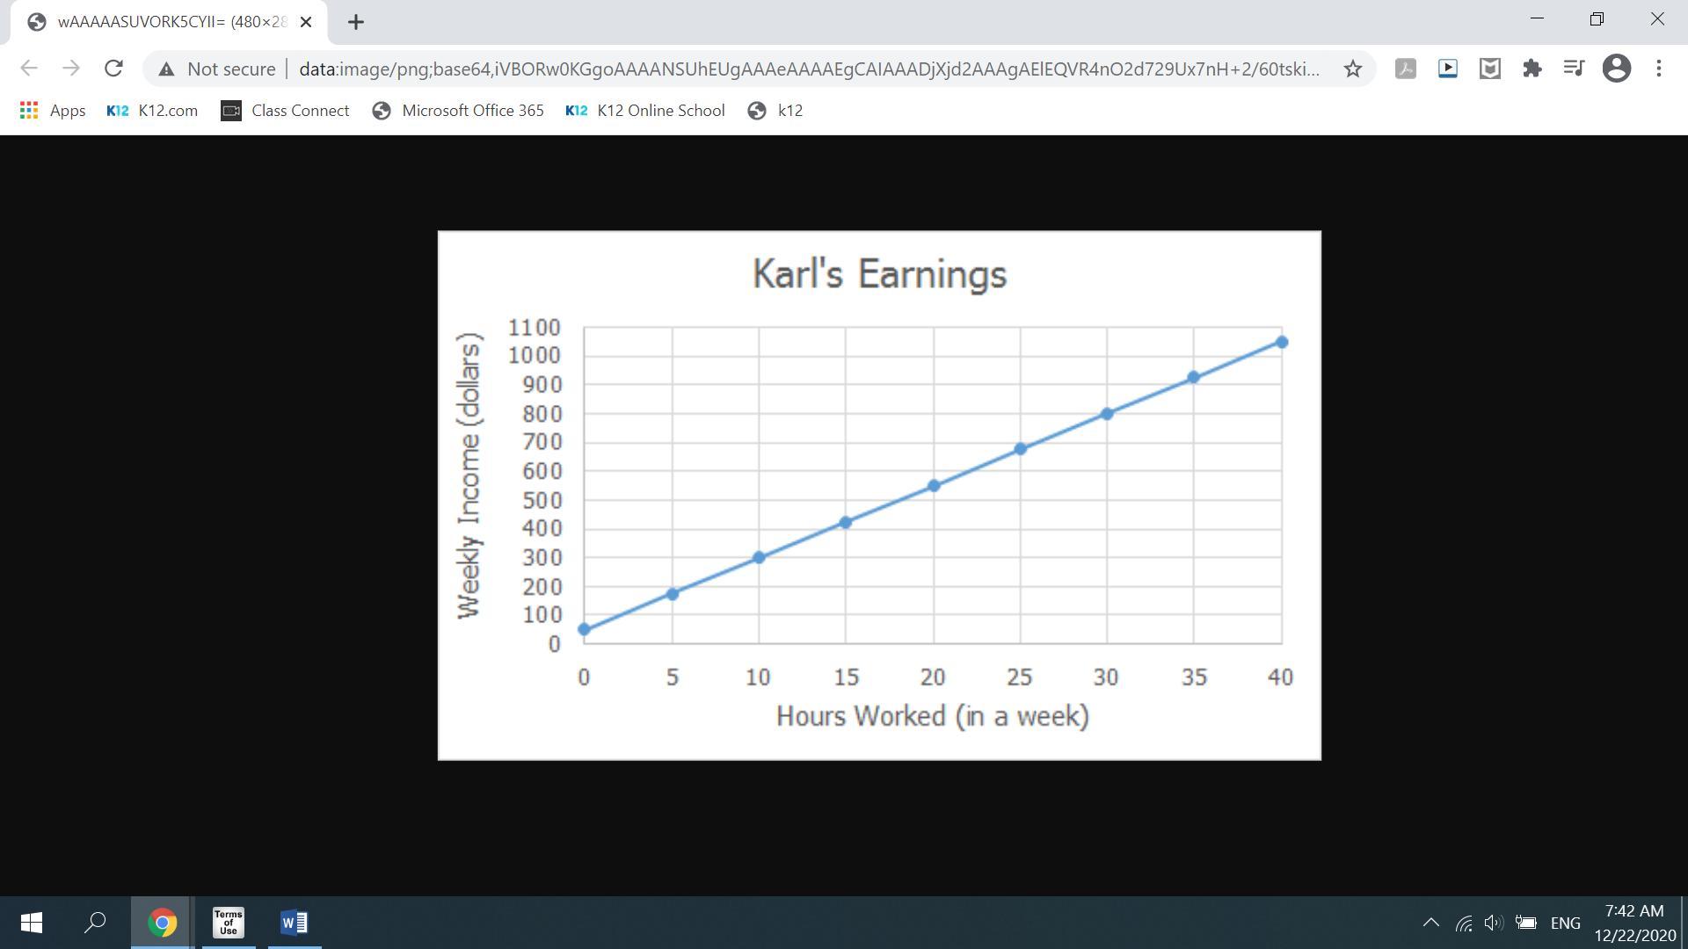Click the browser reload button

[113, 69]
